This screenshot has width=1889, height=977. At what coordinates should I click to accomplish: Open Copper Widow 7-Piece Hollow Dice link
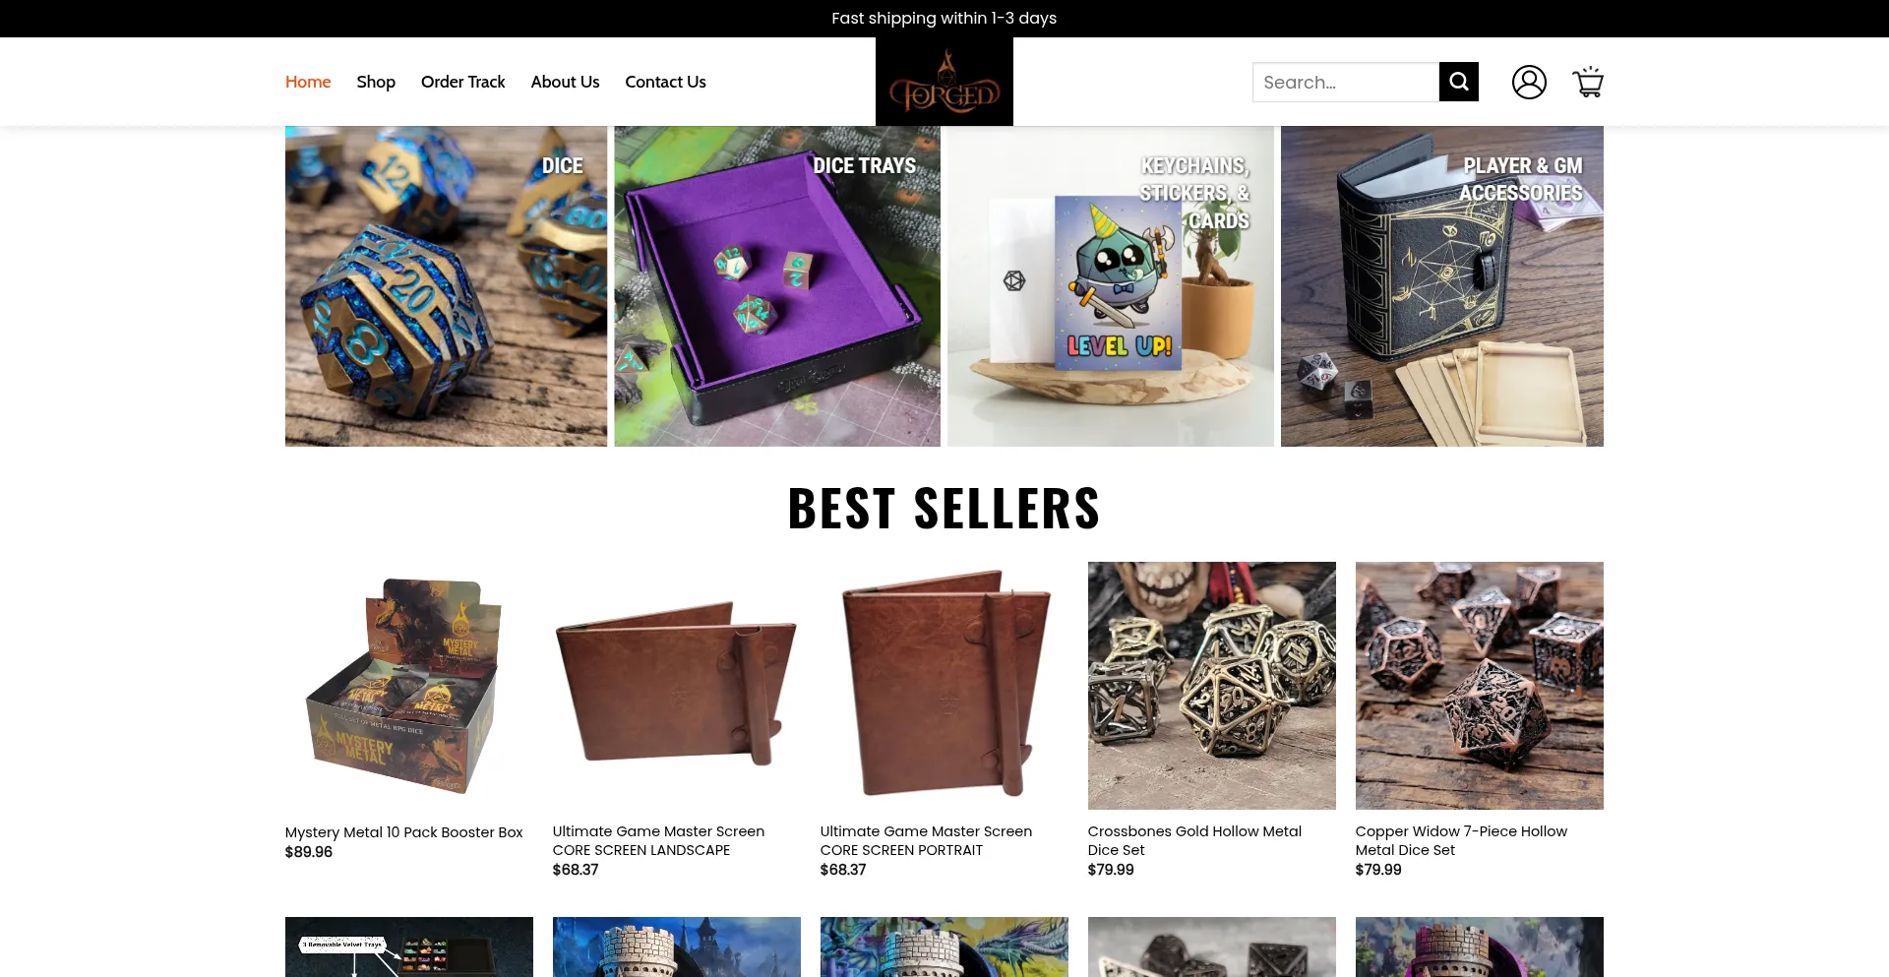coord(1461,840)
